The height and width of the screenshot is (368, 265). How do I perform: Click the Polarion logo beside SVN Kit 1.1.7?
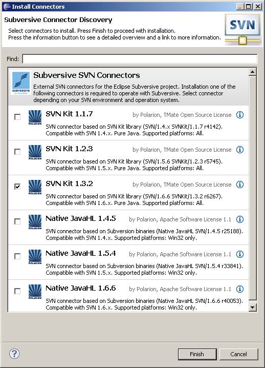click(35, 117)
